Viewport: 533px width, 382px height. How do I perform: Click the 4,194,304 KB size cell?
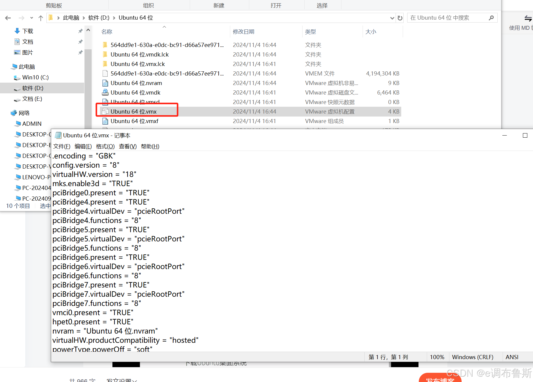coord(382,73)
